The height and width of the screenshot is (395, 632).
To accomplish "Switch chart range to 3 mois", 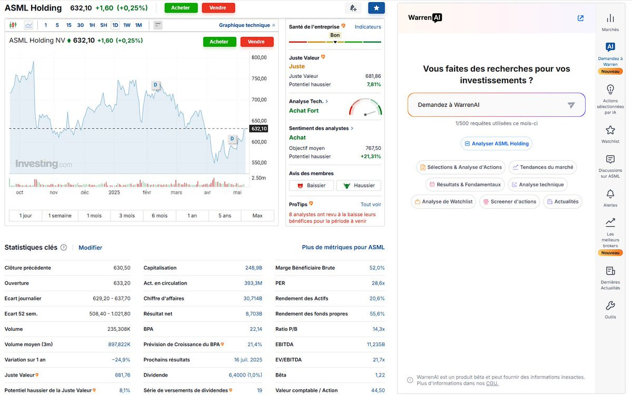I will tap(127, 216).
